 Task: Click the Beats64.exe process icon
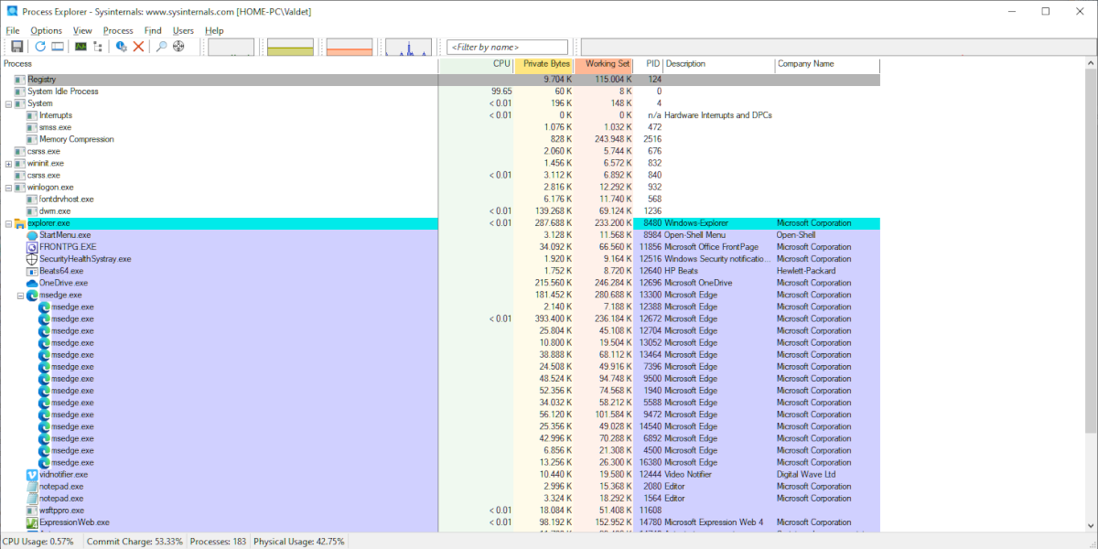pyautogui.click(x=32, y=271)
